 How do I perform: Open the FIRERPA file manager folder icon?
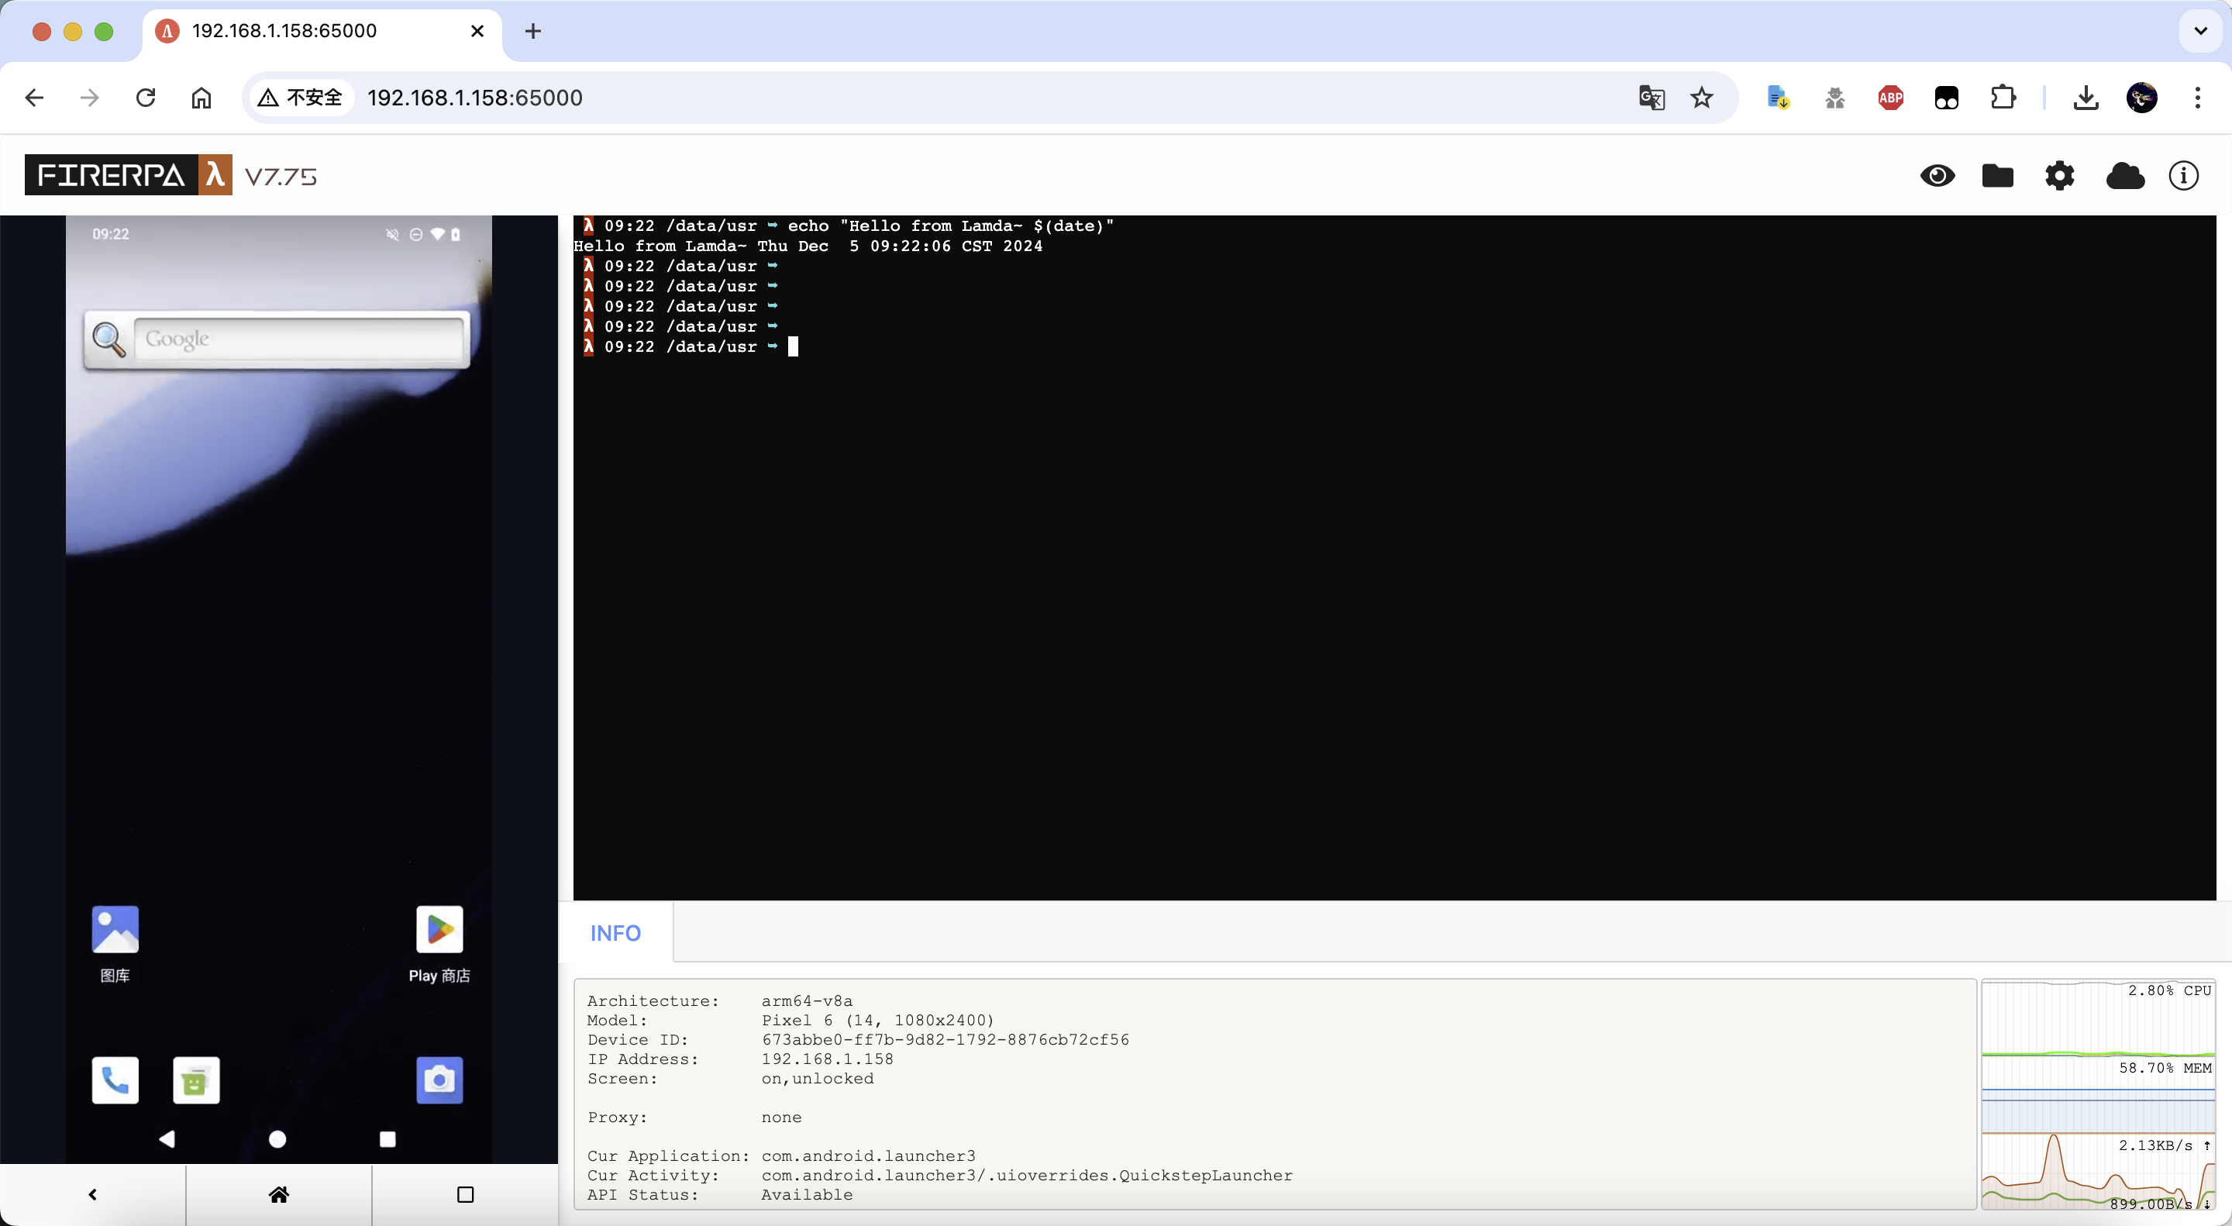click(x=1999, y=175)
